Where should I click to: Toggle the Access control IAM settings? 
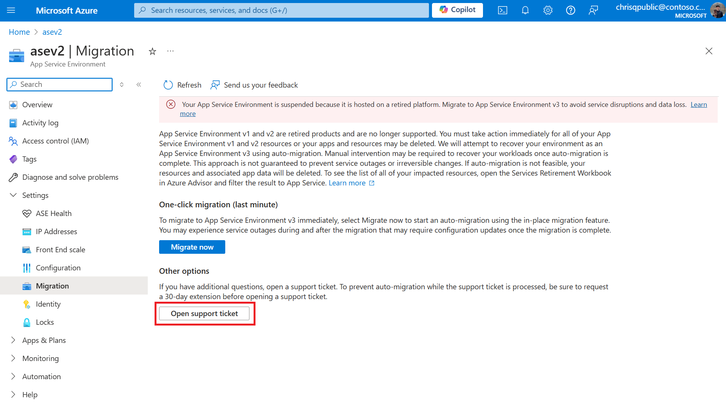tap(55, 141)
